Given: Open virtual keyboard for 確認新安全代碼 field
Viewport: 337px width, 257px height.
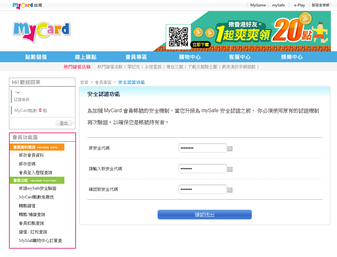Looking at the screenshot, I should click(230, 190).
